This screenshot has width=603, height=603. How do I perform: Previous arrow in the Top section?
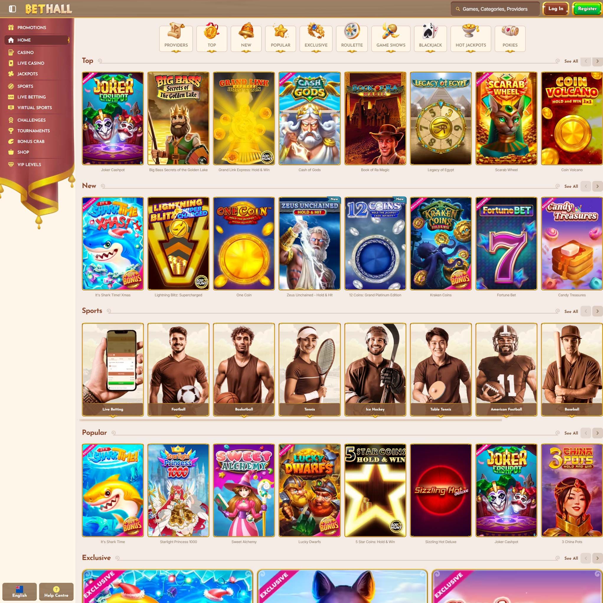[586, 61]
